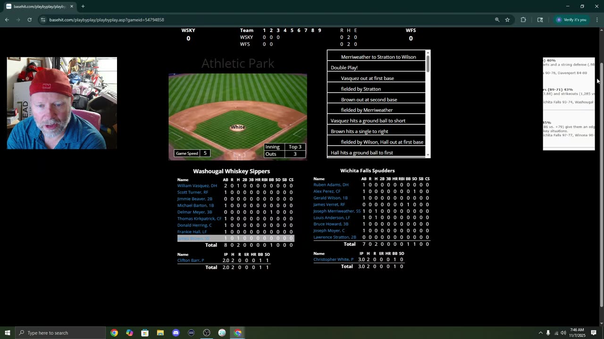Open pitcher Christopher White, P

point(333,259)
